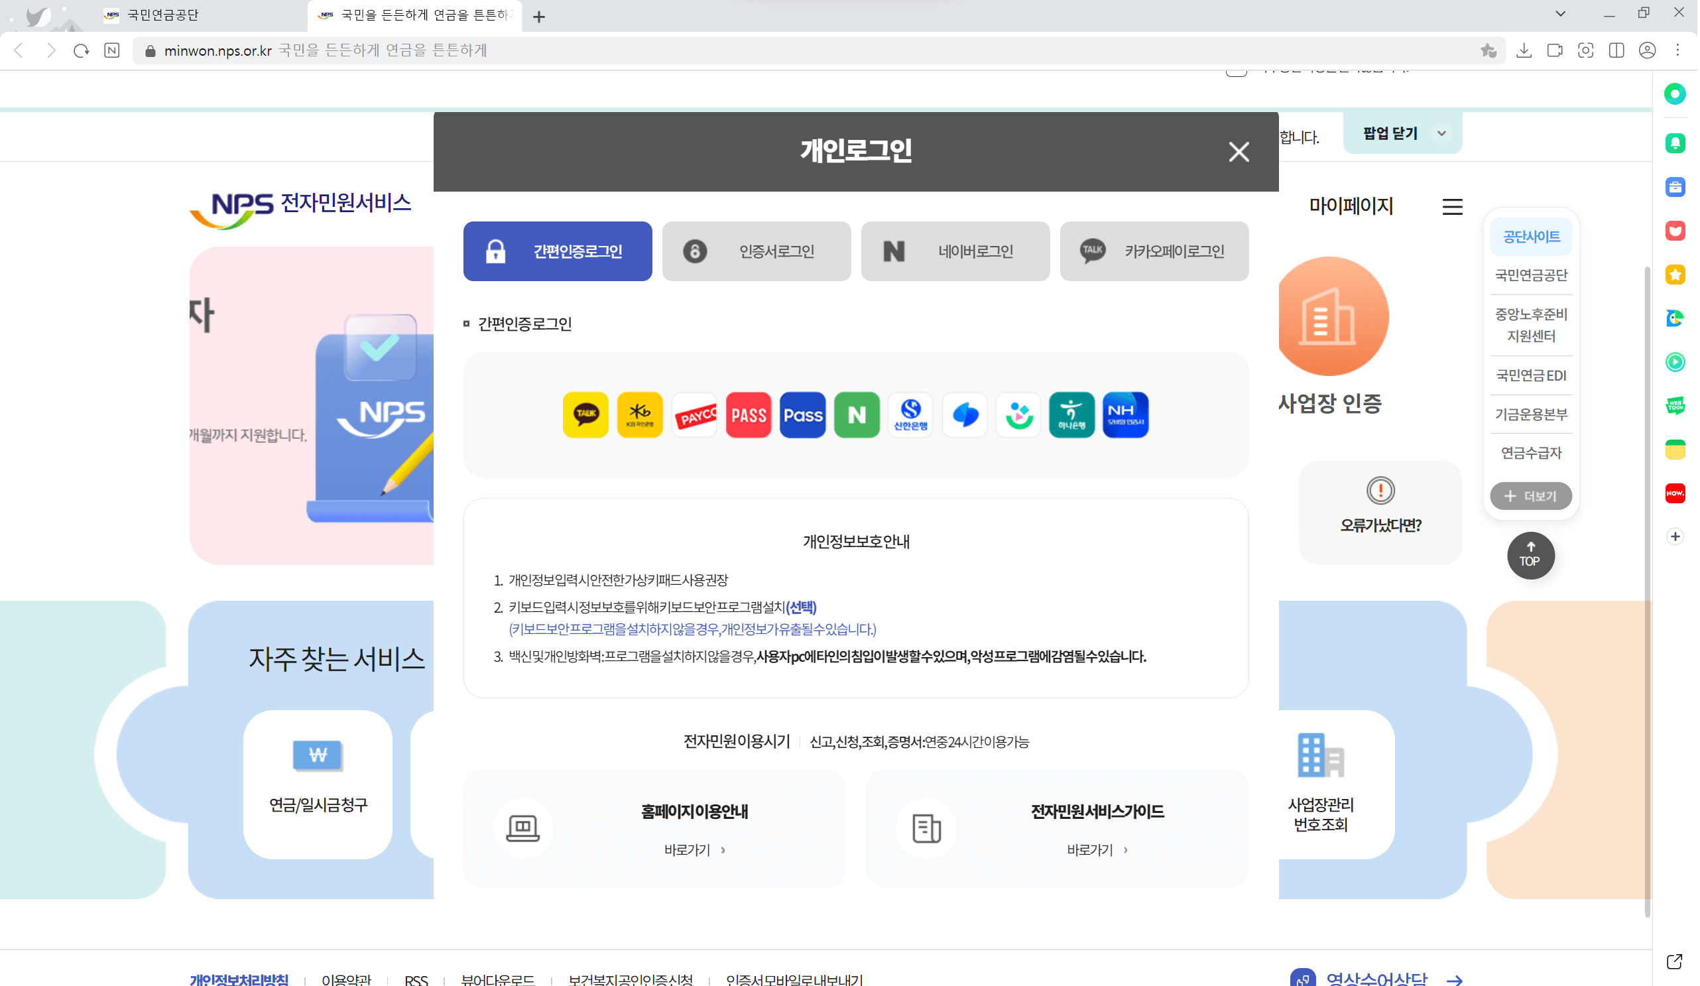The width and height of the screenshot is (1700, 986).
Task: Choose the blue Samsung Pass icon
Action: tap(802, 415)
